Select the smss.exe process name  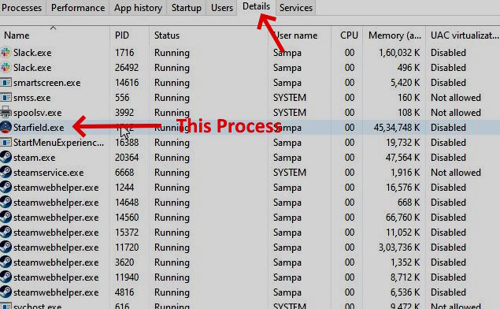[31, 98]
